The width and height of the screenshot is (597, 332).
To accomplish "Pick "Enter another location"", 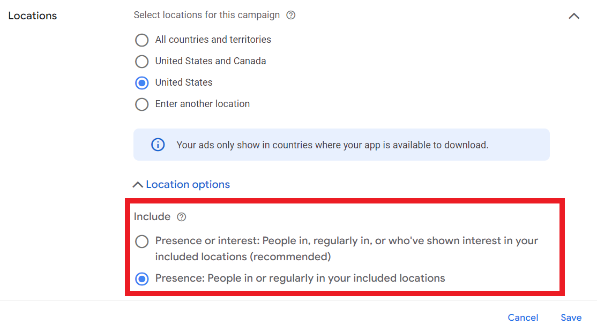I will pos(141,104).
